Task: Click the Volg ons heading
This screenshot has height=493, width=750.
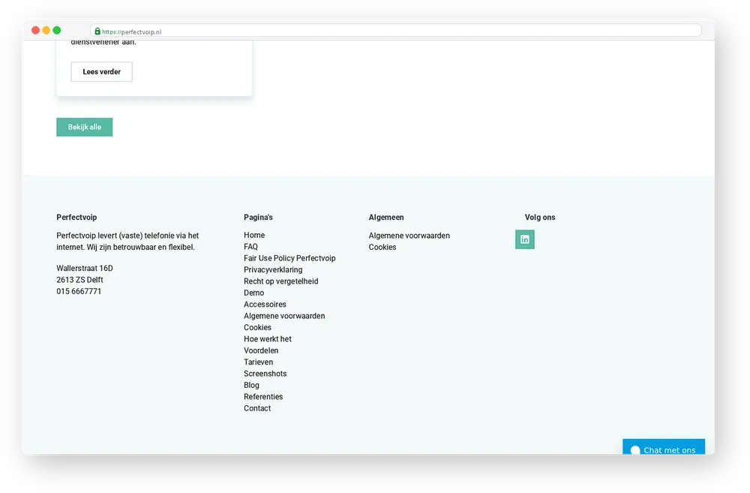Action: tap(539, 217)
